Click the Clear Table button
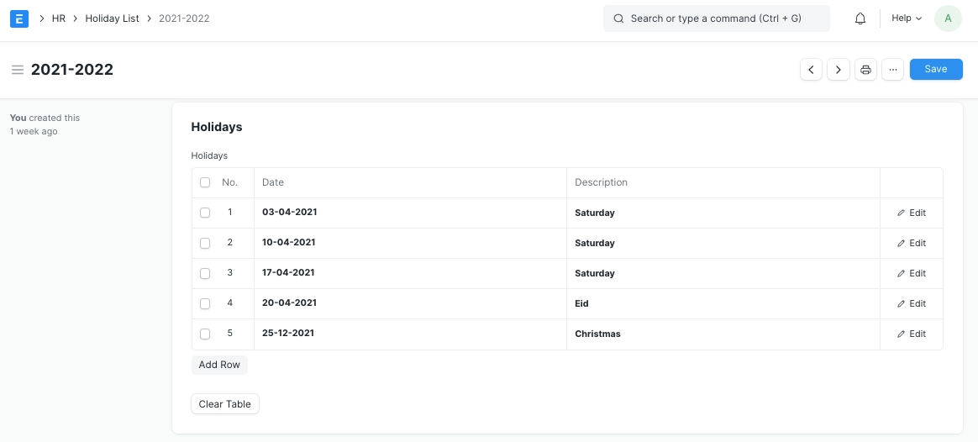Screen dimensions: 978x442 (224, 404)
